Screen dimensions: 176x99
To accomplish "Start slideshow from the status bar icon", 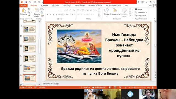I will pyautogui.click(x=125, y=87).
